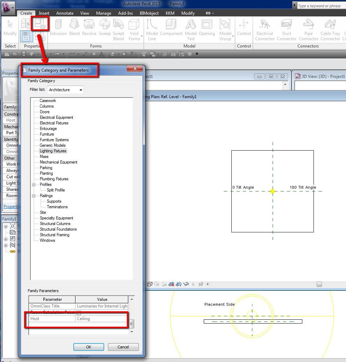Open the Revit application menu button
The width and height of the screenshot is (346, 362).
(8, 7)
